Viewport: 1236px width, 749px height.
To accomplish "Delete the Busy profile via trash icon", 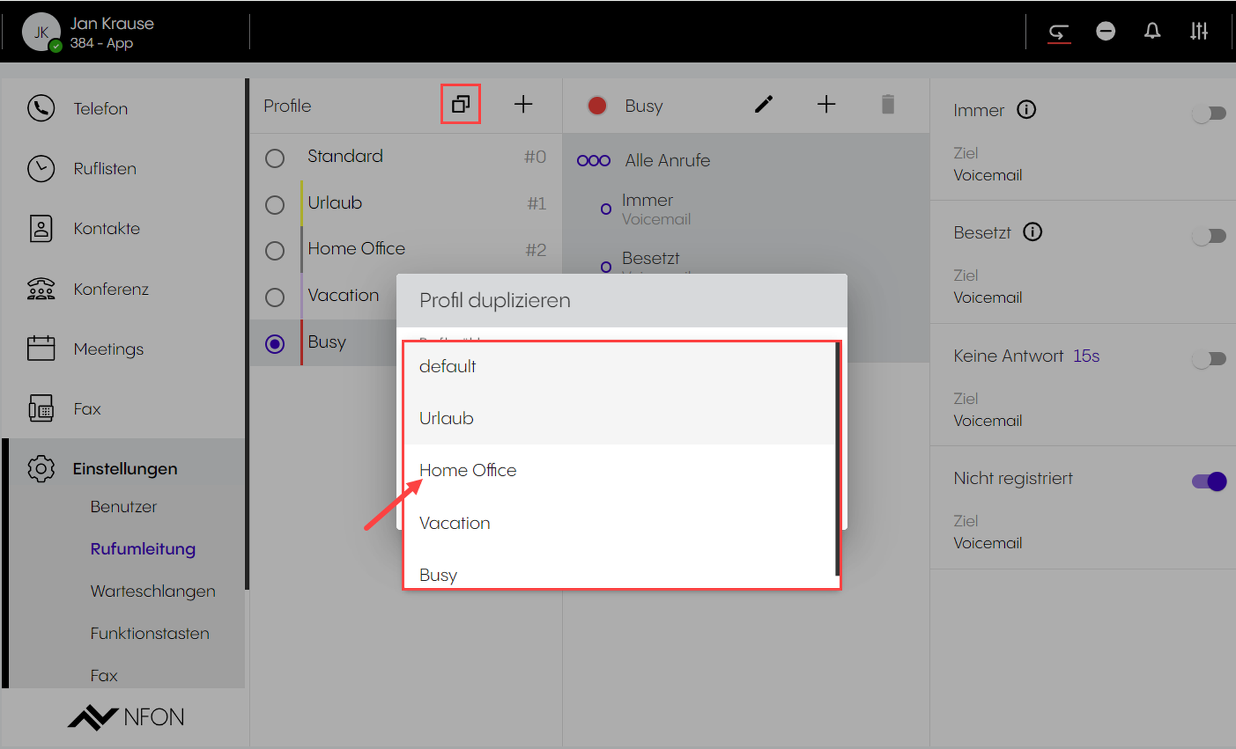I will tap(887, 104).
